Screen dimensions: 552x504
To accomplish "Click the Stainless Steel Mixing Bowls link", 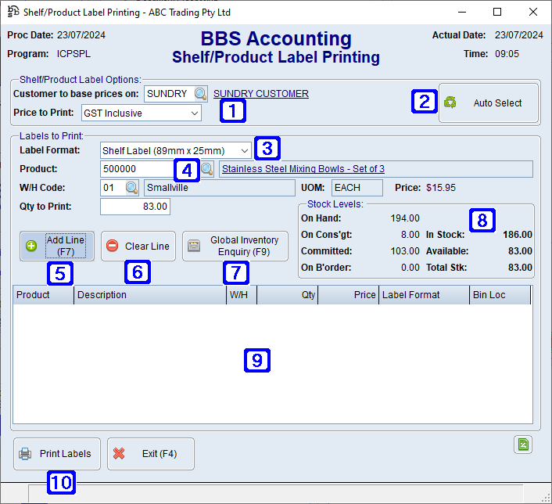I will click(x=303, y=169).
